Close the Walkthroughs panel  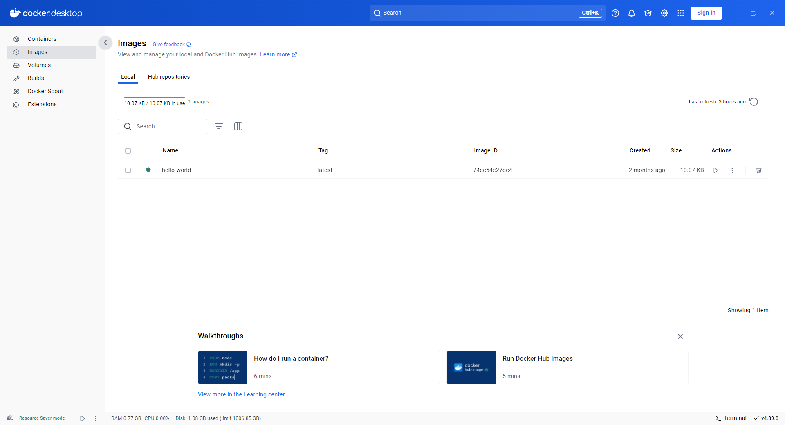[680, 336]
